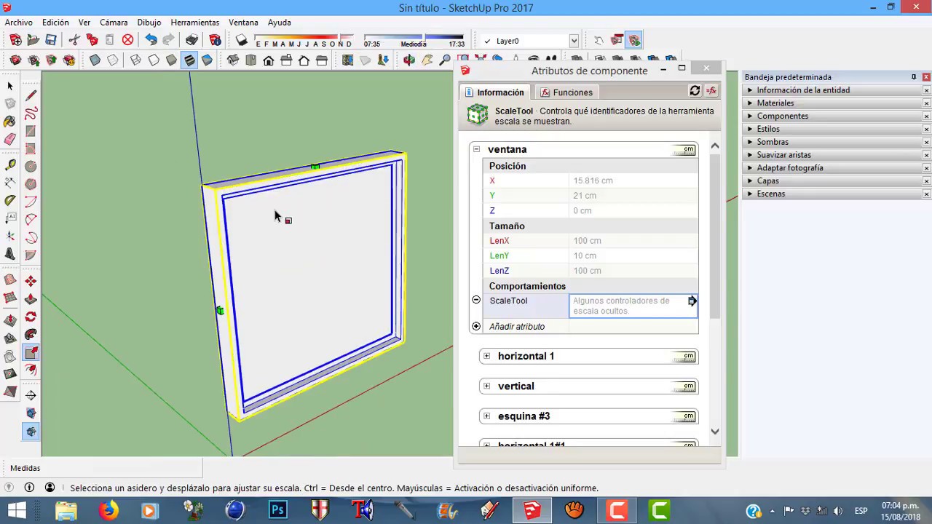Select the Zoom magnifier tool
The width and height of the screenshot is (932, 524).
click(x=445, y=60)
